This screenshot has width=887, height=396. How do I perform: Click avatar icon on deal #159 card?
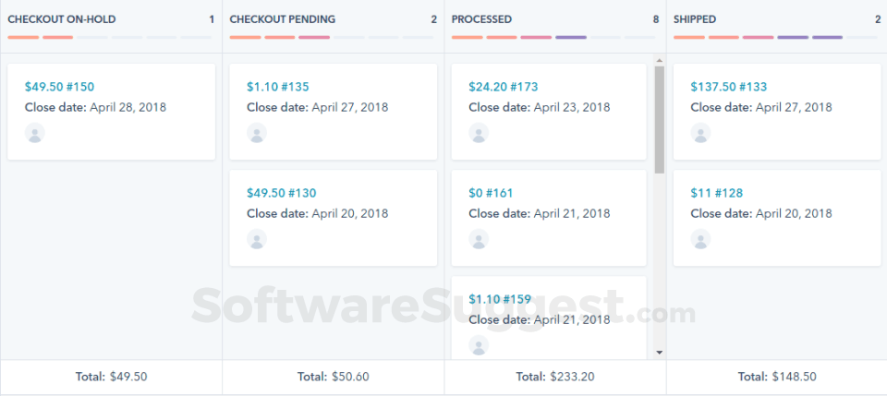click(x=479, y=345)
